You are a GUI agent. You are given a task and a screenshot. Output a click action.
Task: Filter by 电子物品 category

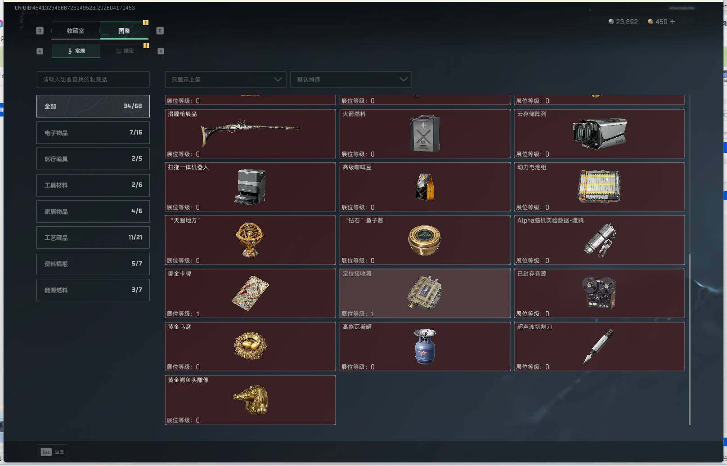click(x=93, y=133)
